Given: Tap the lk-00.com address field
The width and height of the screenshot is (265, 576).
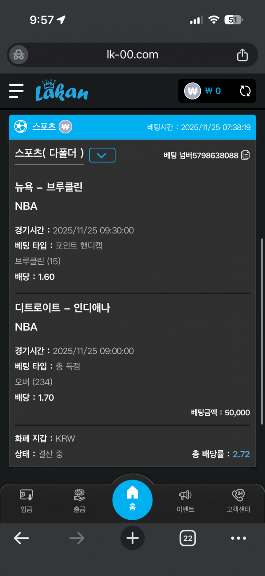Looking at the screenshot, I should coord(132,55).
